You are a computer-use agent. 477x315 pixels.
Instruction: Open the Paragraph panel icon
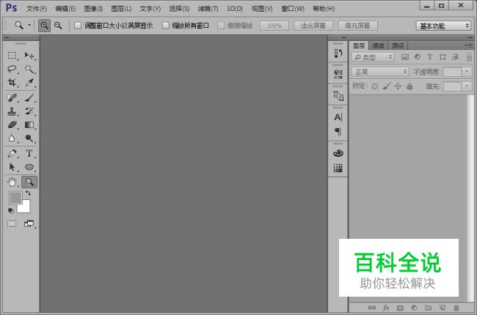click(338, 132)
